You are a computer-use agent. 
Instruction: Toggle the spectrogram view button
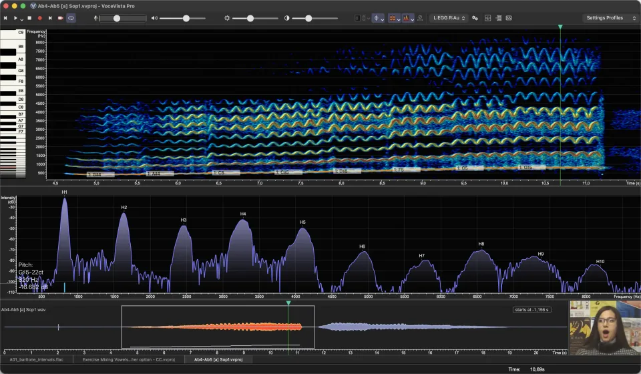click(x=392, y=18)
